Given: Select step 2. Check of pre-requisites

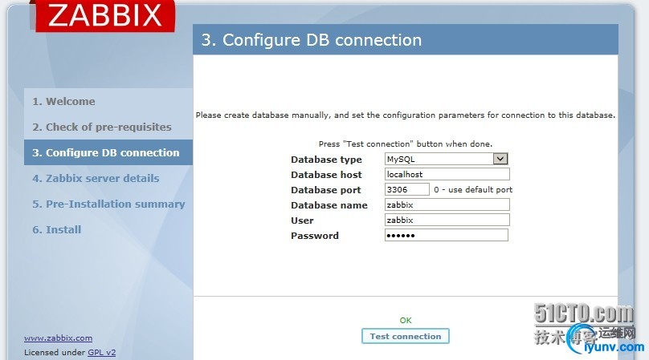Looking at the screenshot, I should (x=102, y=127).
